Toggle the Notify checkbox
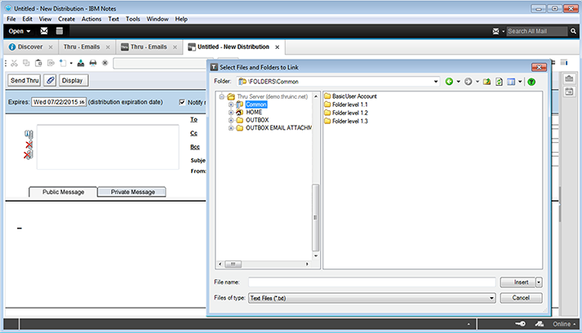Screen dimensions: 582x333 [182, 102]
